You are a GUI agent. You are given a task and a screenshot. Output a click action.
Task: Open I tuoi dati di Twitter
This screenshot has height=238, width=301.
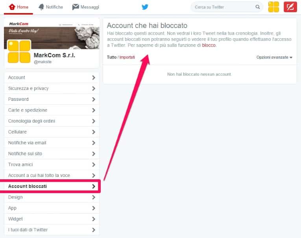[52, 230]
